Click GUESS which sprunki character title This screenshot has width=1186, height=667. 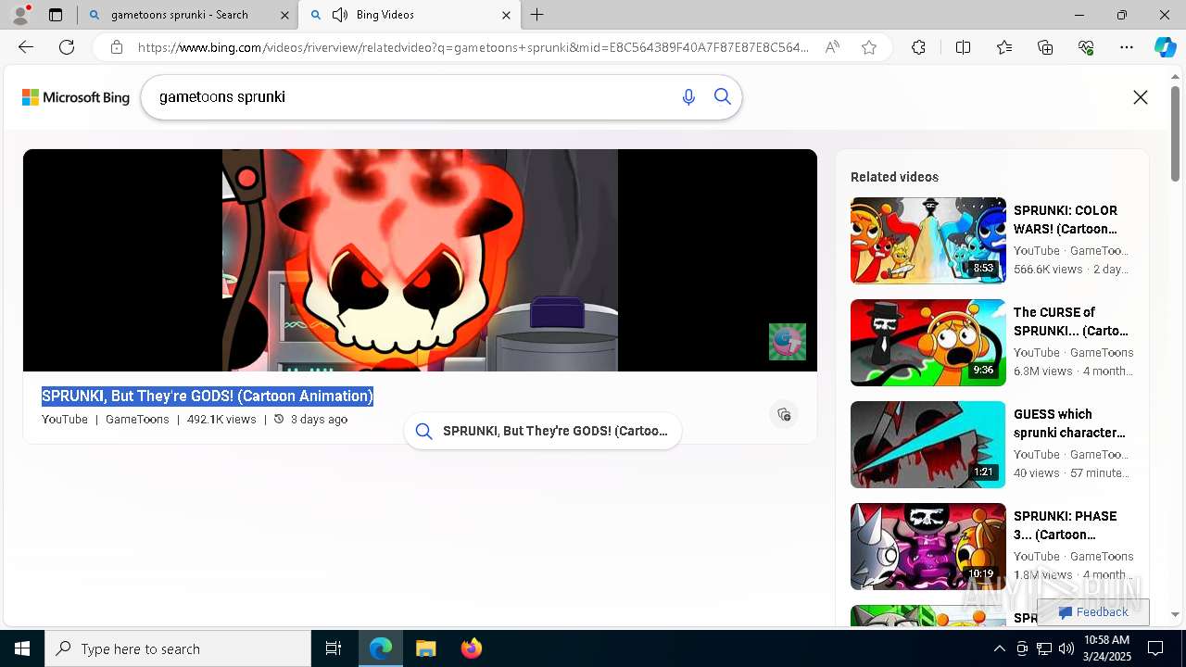[1069, 423]
